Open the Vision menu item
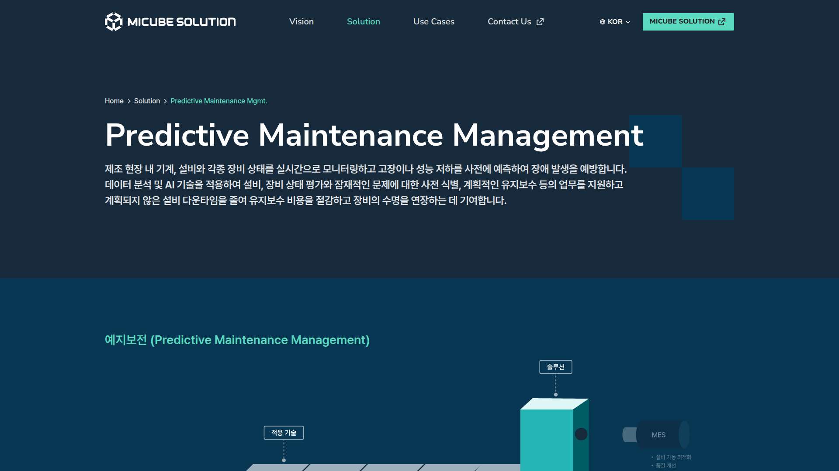The image size is (839, 471). pos(302,22)
